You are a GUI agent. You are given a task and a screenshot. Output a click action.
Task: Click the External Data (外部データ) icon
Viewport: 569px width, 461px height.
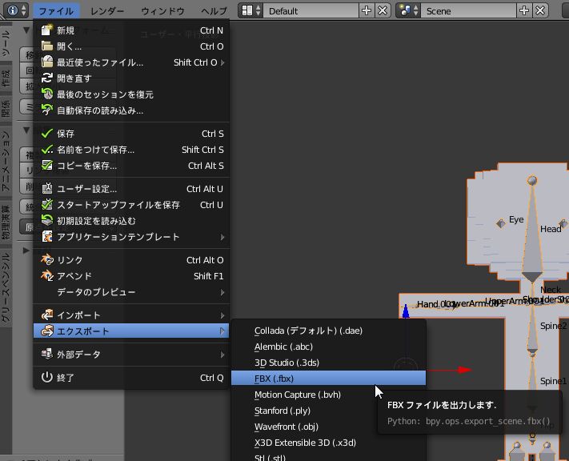pos(46,355)
